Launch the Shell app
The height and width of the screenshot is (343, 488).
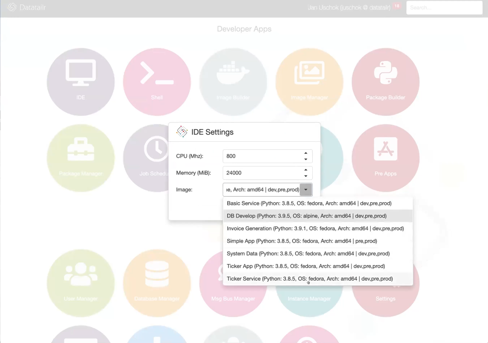click(157, 82)
